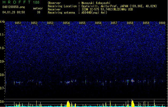Click the receiver ICOM IC-575 53.7492 MHz text
The width and height of the screenshot is (168, 107).
[107, 9]
